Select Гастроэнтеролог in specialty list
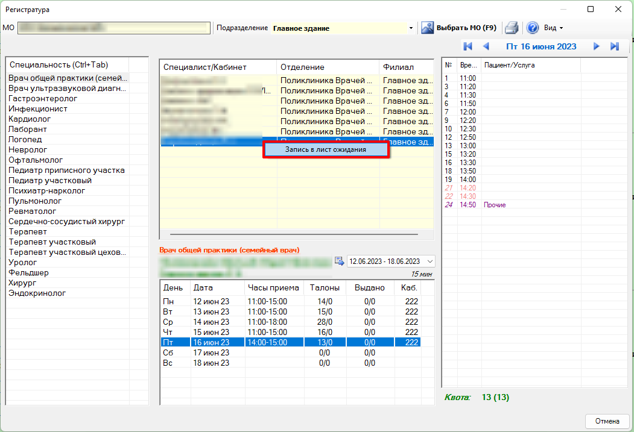The image size is (634, 432). 68,99
